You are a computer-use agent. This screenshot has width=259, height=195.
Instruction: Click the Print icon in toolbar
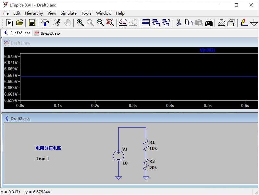(x=231, y=22)
